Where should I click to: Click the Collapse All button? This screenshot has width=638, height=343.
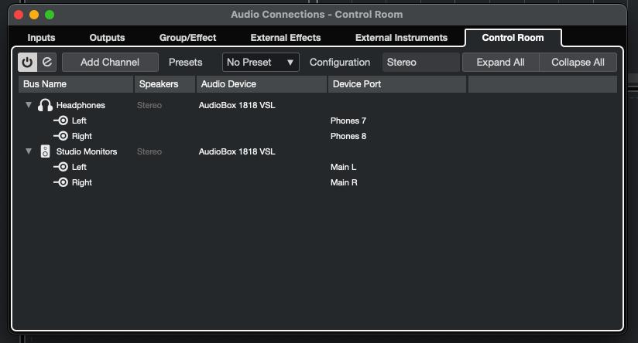[x=578, y=63]
